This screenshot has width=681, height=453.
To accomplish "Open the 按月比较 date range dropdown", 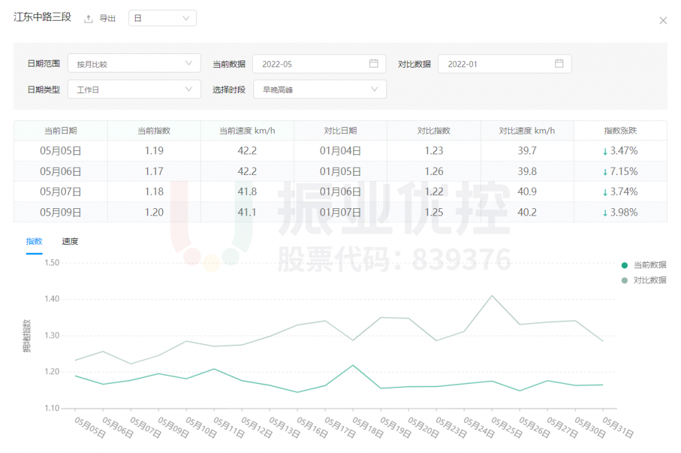I will [x=134, y=64].
